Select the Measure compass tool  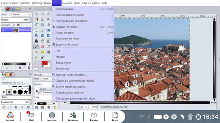pos(48,25)
